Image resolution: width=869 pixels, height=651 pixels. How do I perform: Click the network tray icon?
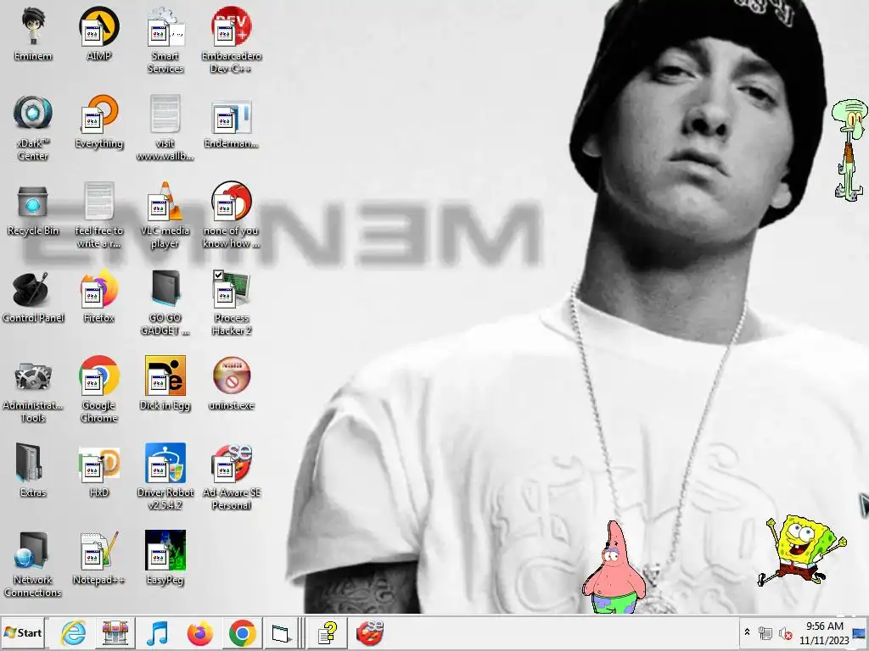tap(765, 632)
